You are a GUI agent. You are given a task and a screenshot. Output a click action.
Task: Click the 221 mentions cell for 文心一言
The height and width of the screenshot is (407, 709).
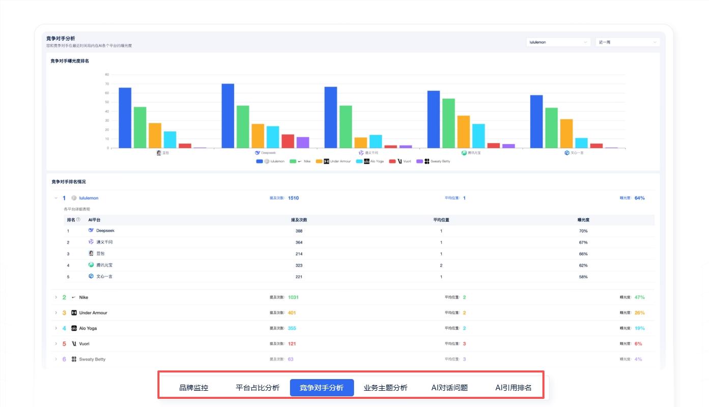click(299, 277)
